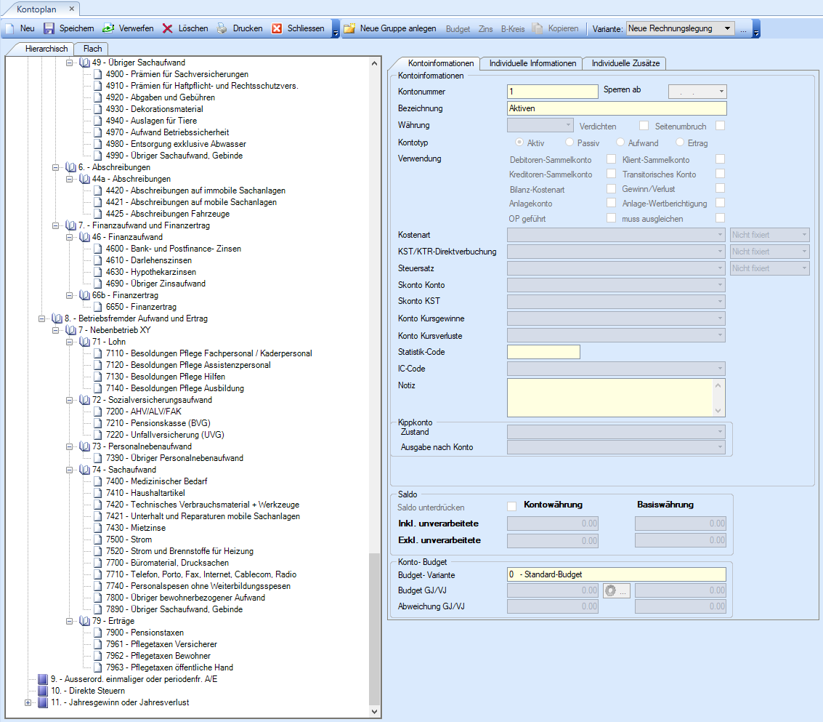Switch to the Flach tab
Screen dimensions: 823x722
tap(92, 49)
